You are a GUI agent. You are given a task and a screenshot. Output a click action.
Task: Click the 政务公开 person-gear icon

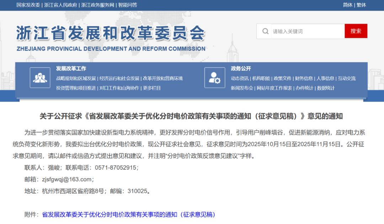point(214,78)
